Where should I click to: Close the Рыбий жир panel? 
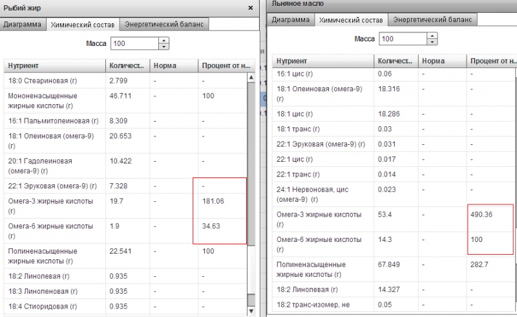pos(251,8)
